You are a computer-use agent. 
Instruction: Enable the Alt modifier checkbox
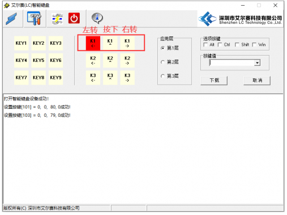pos(205,45)
